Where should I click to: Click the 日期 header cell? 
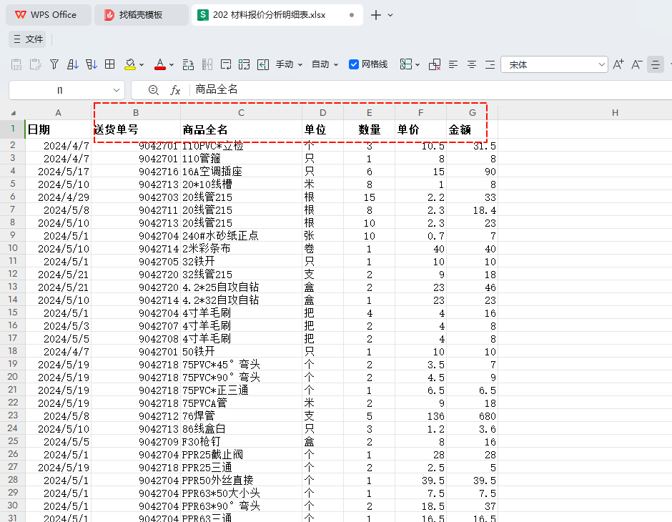pyautogui.click(x=59, y=129)
